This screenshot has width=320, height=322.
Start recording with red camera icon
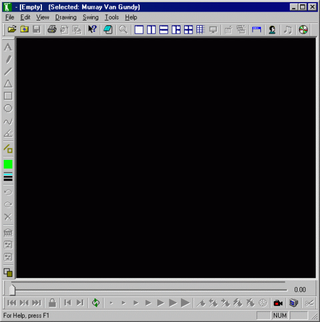(x=278, y=303)
